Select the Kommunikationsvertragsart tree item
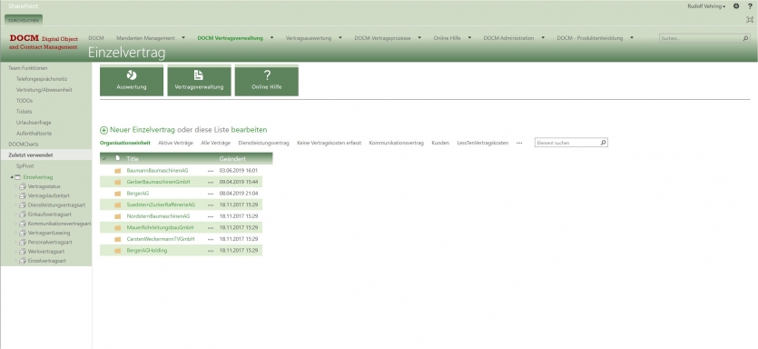This screenshot has height=349, width=758. click(60, 224)
